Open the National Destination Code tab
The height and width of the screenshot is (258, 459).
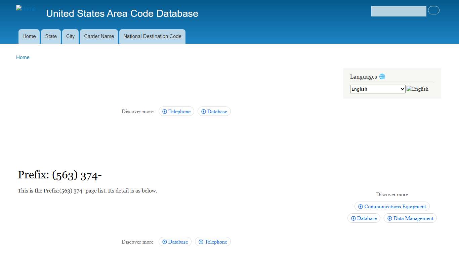click(x=152, y=36)
